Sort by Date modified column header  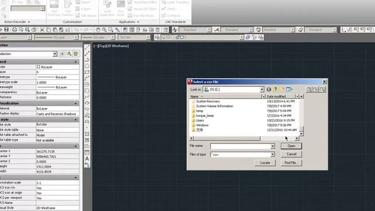[281, 96]
